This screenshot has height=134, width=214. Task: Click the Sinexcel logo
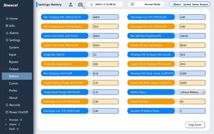(11, 5)
